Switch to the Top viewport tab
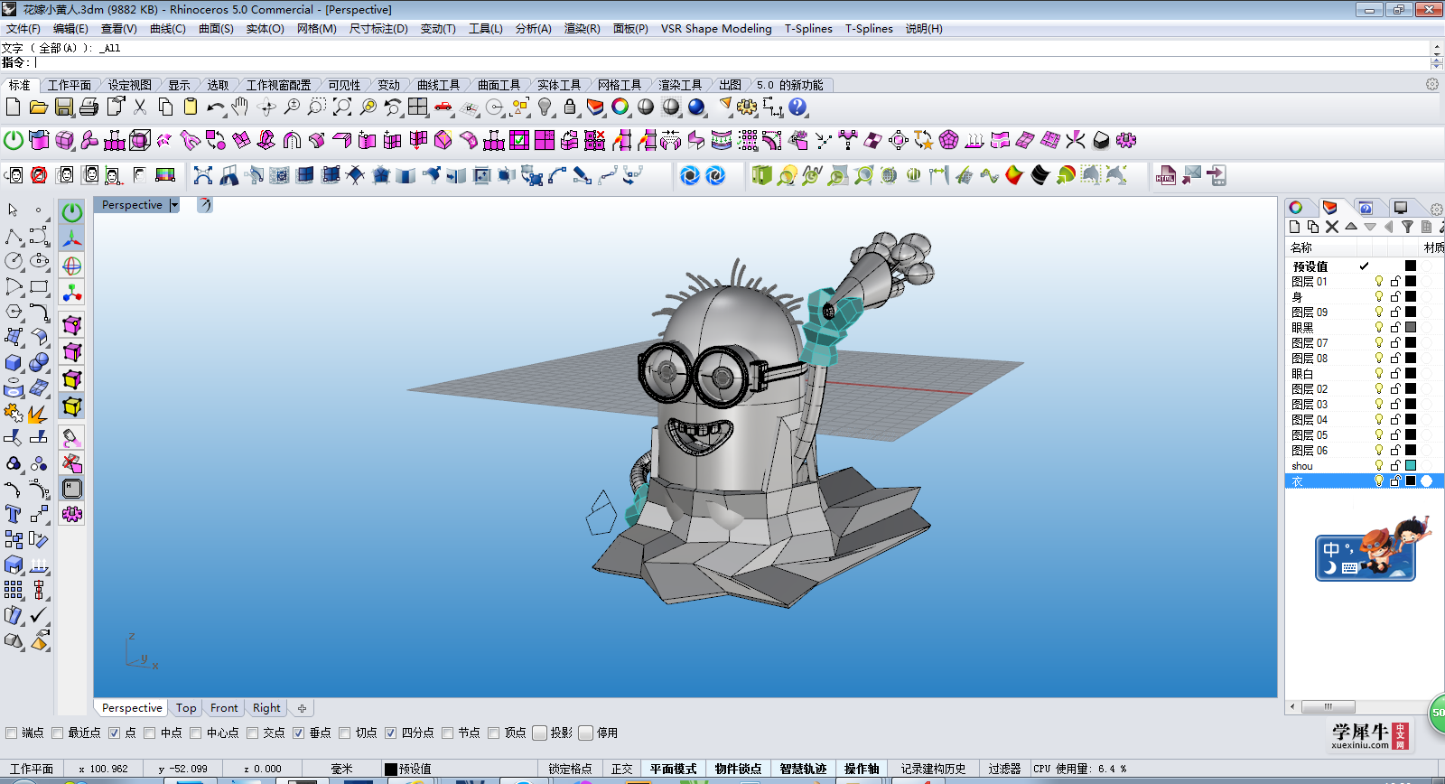This screenshot has height=784, width=1445. (186, 708)
